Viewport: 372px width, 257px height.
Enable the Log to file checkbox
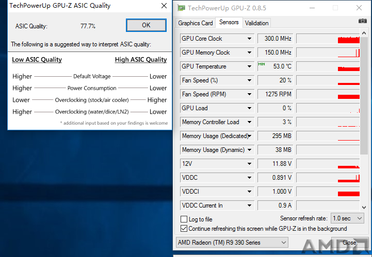184,219
